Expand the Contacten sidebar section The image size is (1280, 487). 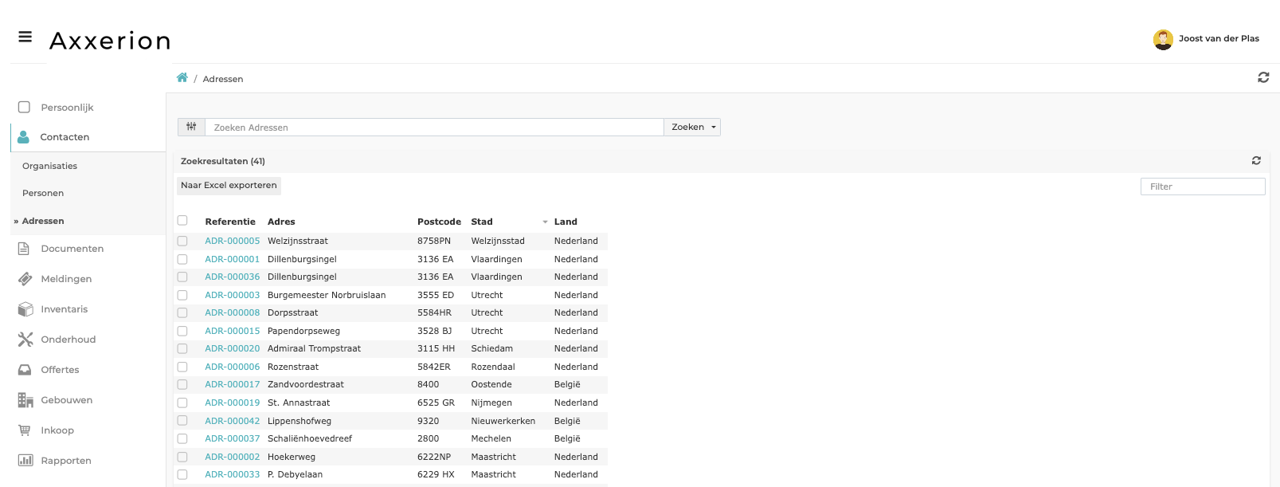click(65, 137)
